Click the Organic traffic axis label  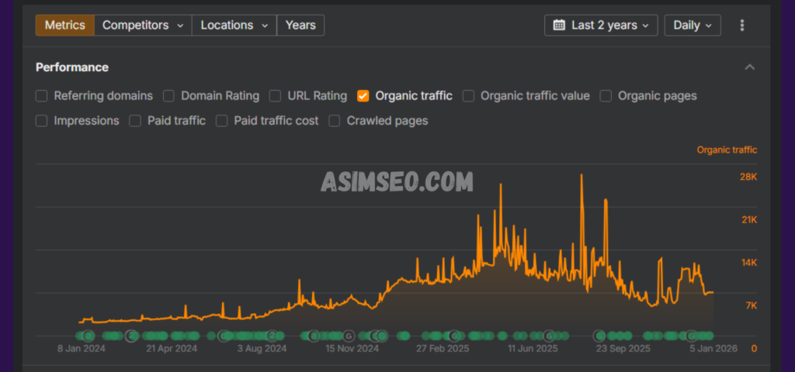(x=726, y=150)
